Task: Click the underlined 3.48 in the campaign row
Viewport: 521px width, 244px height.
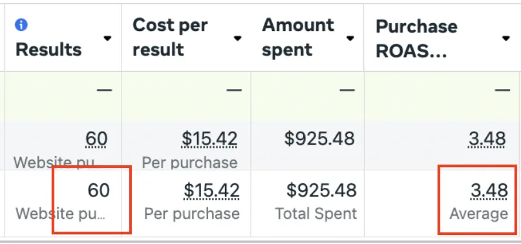Action: tap(487, 139)
